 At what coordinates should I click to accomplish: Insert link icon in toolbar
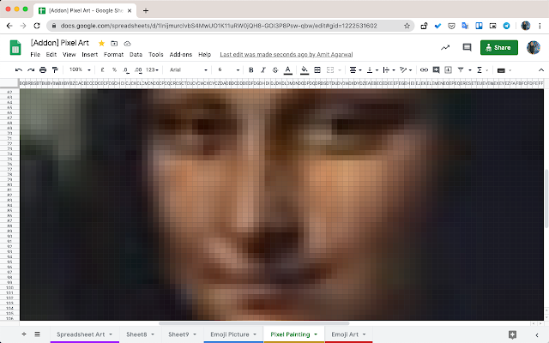point(424,70)
